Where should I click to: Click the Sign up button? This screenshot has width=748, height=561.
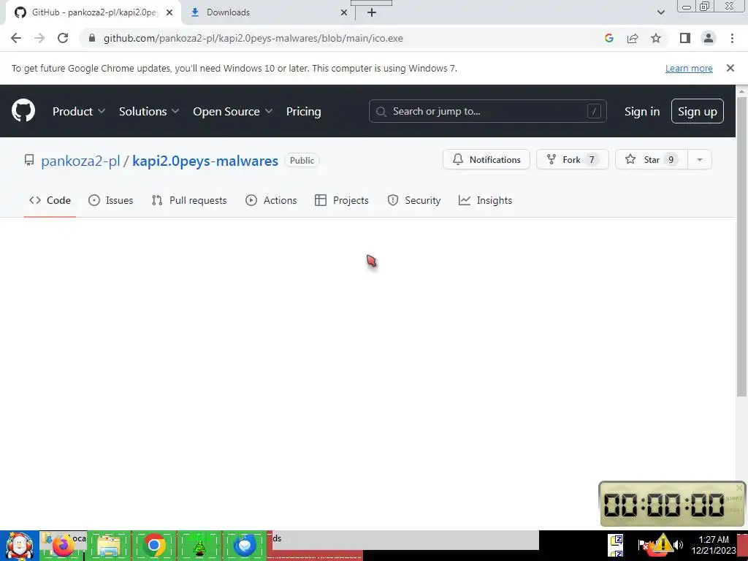[x=697, y=111]
